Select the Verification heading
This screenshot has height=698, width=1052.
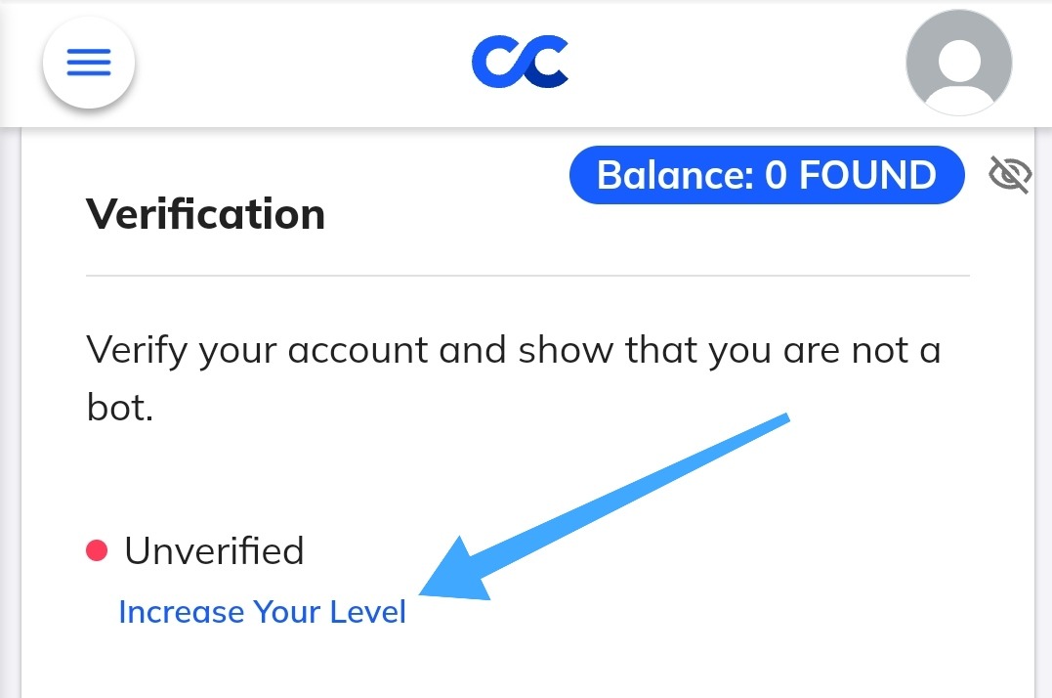point(205,214)
